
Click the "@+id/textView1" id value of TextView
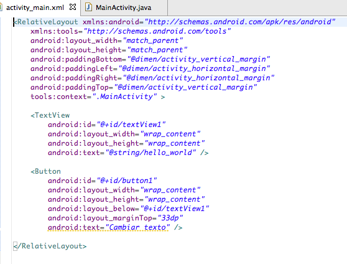pos(131,125)
